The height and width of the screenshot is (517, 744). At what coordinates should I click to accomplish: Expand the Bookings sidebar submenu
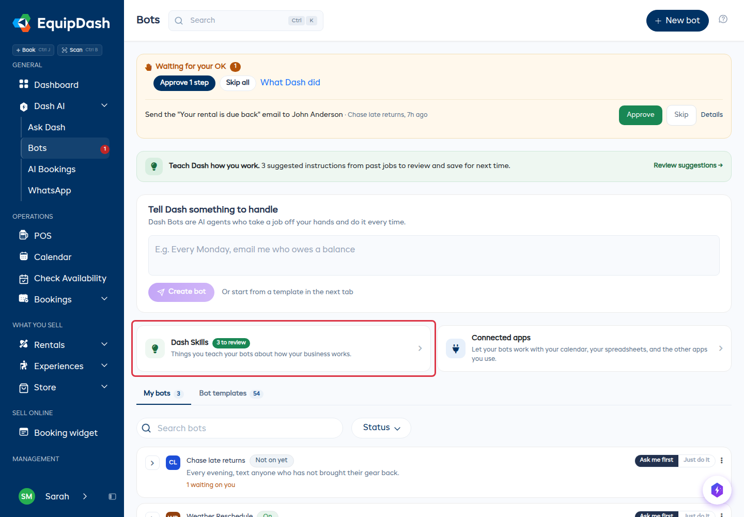pos(104,299)
